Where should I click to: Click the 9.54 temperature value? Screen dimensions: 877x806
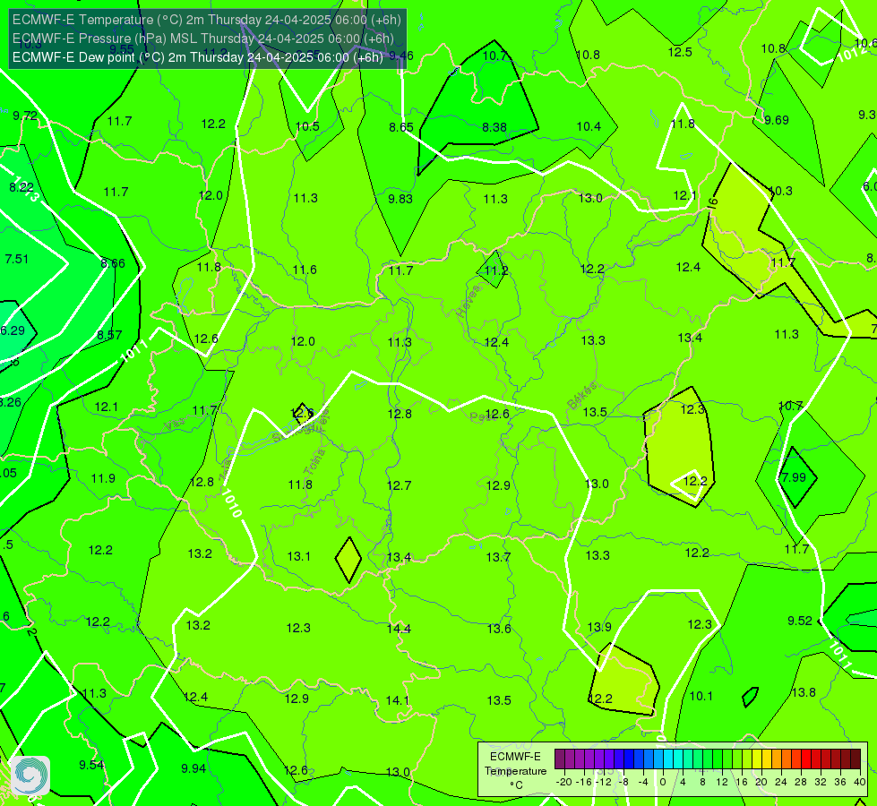pos(91,765)
